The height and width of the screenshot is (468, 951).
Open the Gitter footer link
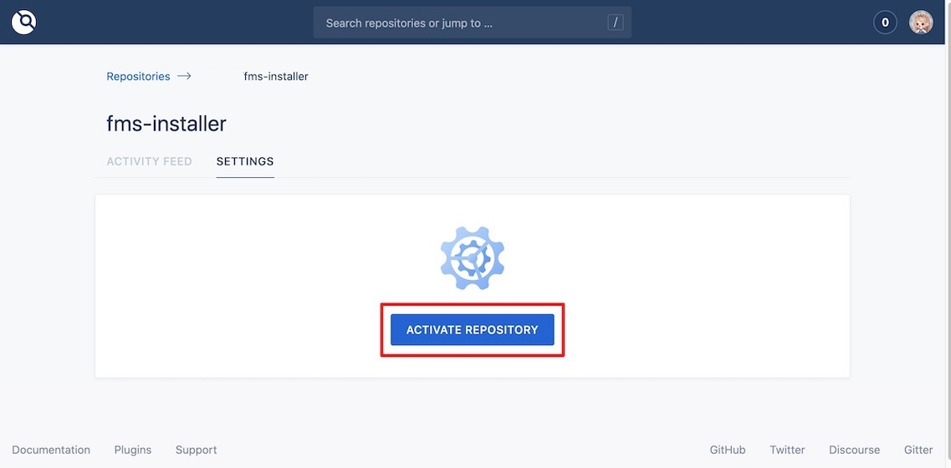(918, 450)
